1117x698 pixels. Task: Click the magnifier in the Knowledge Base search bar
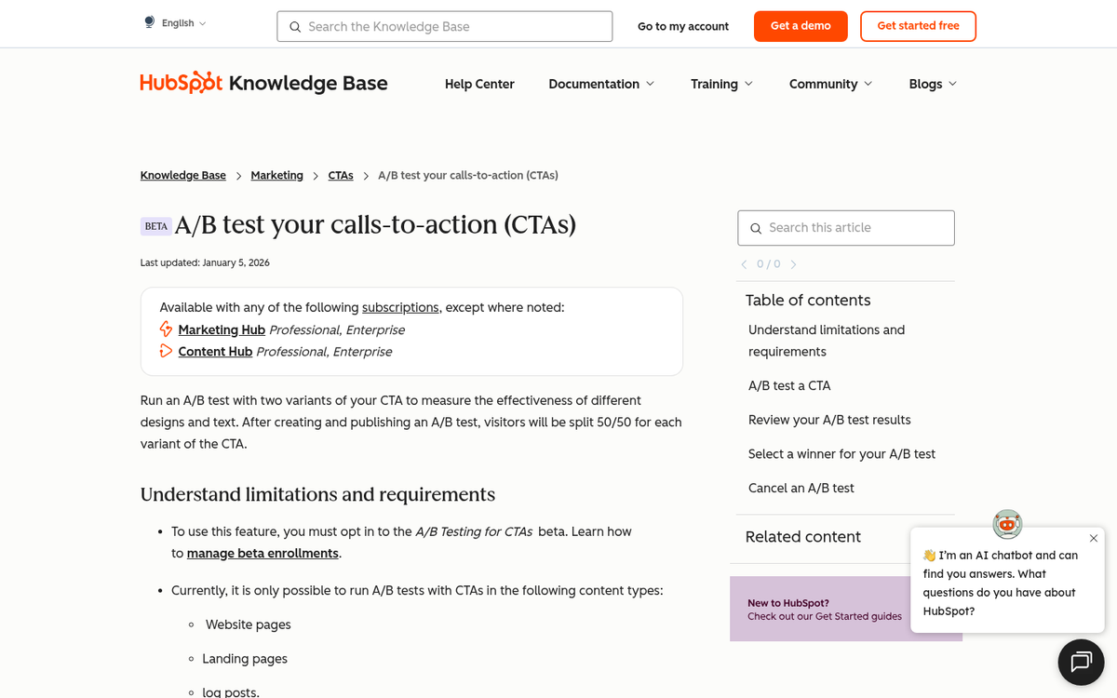click(x=295, y=26)
